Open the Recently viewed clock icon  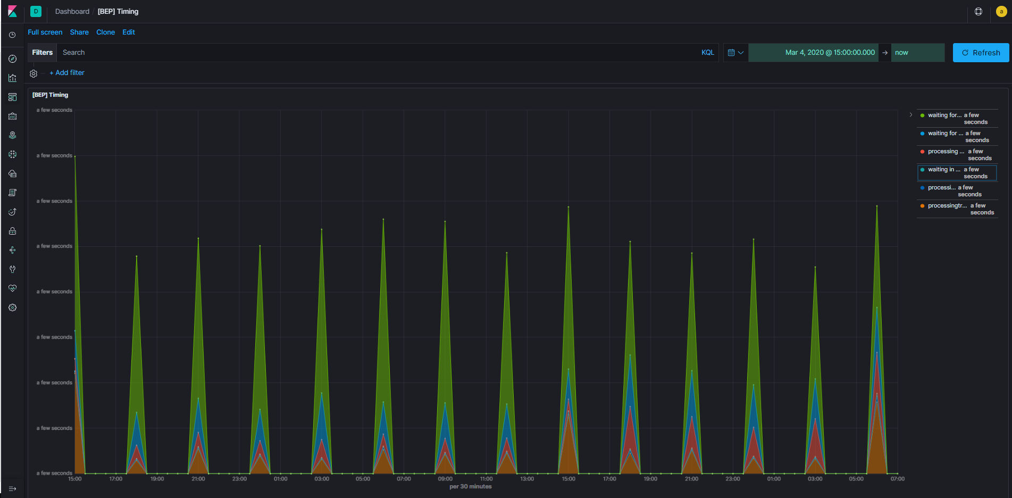(12, 35)
